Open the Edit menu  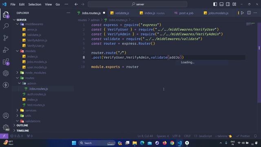pos(22,4)
